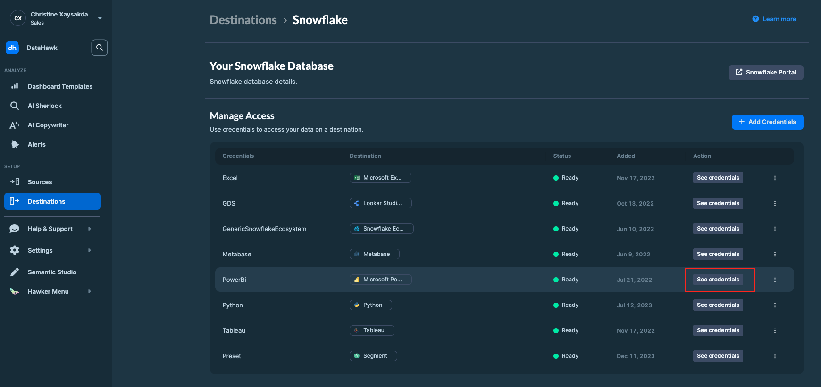The image size is (821, 387).
Task: Open more options for Metabase row
Action: click(775, 254)
